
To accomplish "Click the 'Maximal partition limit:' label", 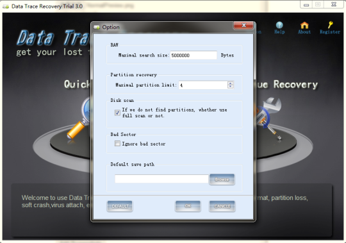I will click(x=146, y=85).
